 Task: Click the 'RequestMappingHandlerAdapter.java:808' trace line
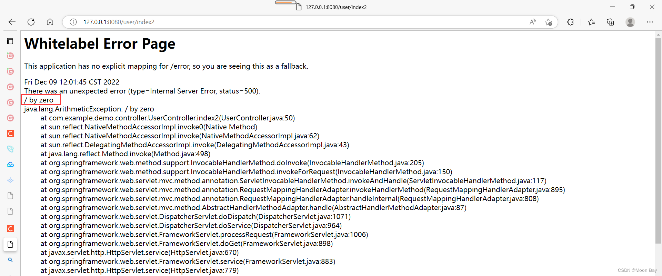(290, 199)
